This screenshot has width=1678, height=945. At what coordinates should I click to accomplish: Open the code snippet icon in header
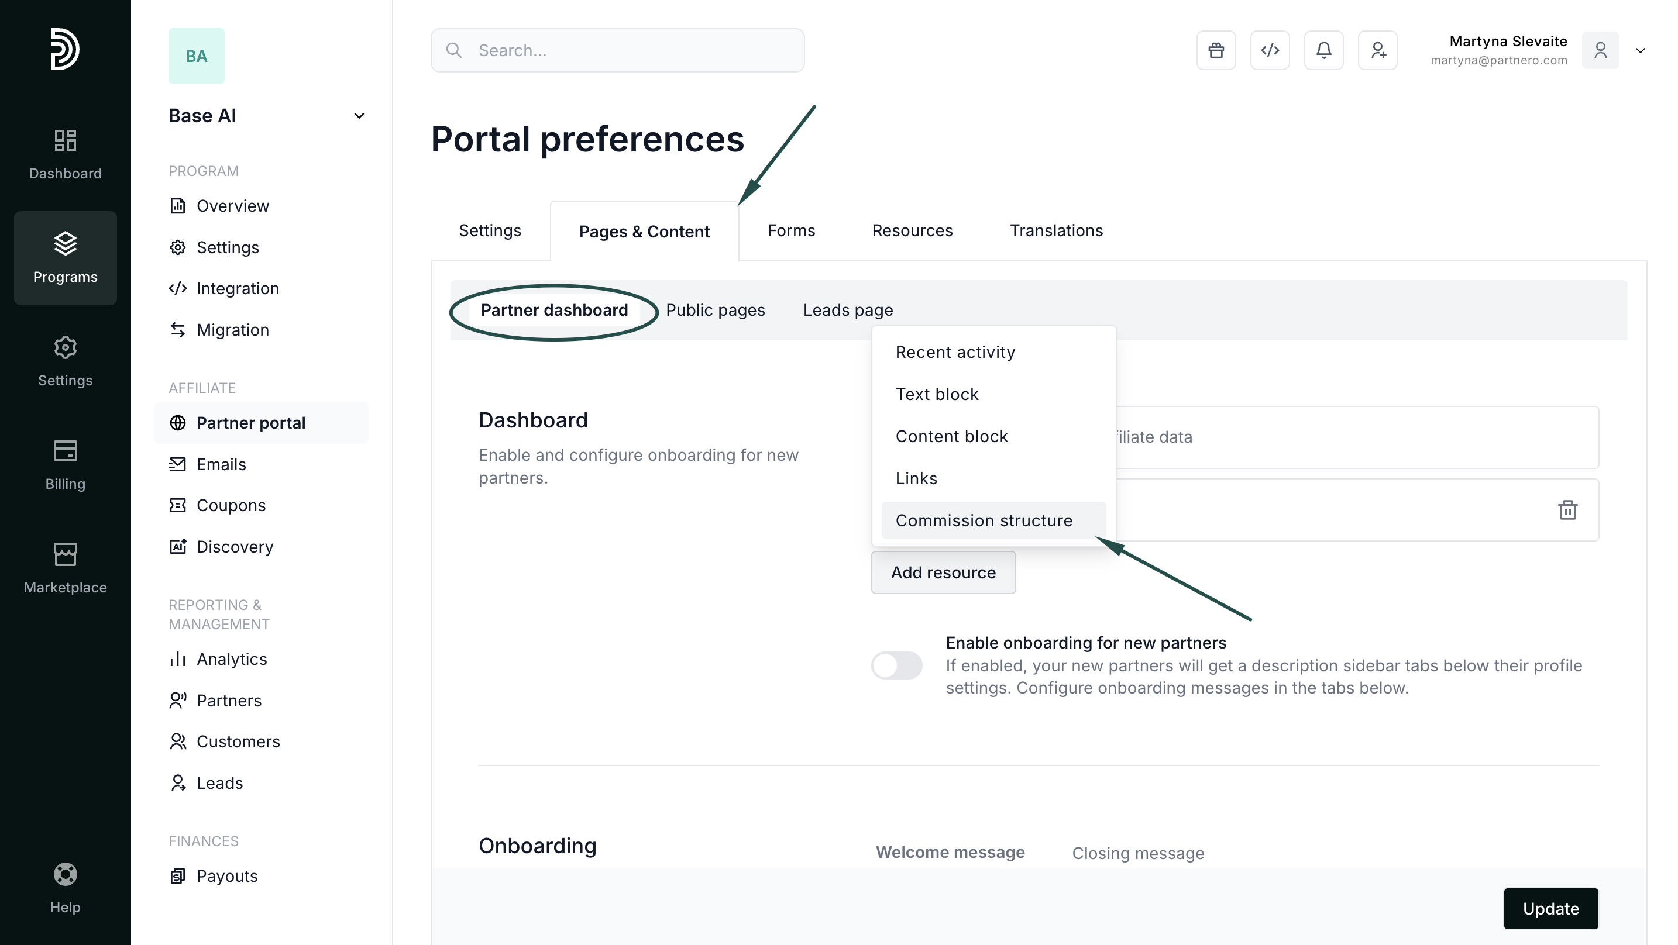[1270, 50]
